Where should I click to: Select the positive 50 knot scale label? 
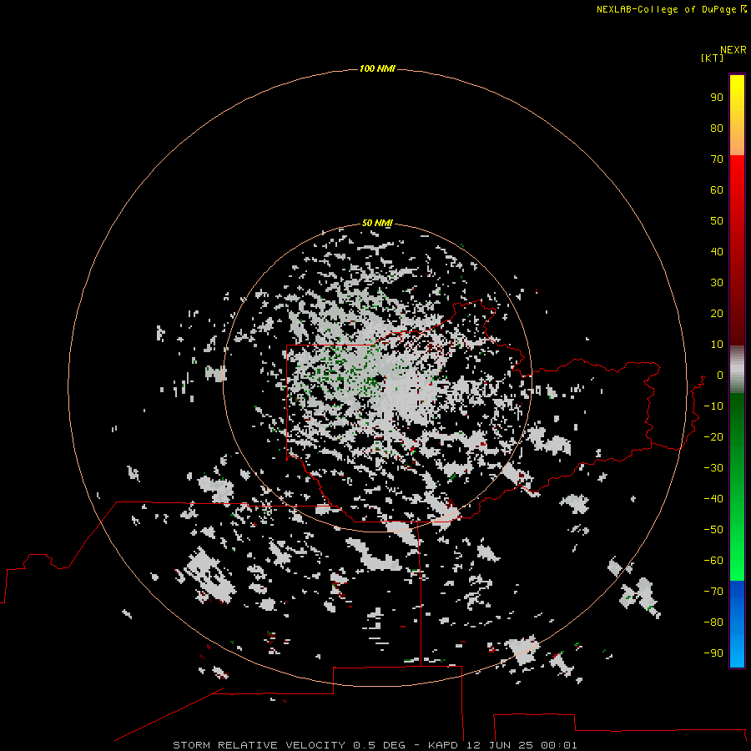coord(717,221)
